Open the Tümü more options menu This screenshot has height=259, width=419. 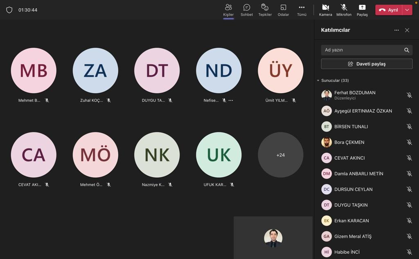point(302,10)
